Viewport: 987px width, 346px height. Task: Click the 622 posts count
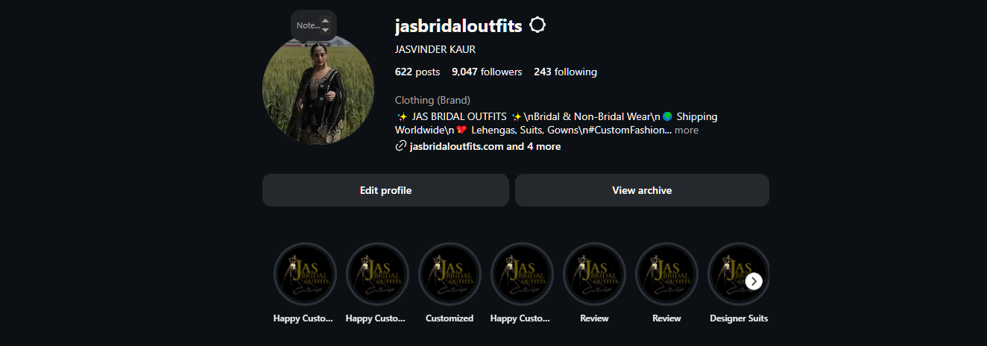417,72
